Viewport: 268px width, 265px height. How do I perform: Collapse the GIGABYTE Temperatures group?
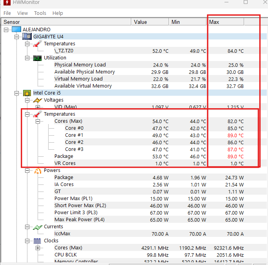click(x=27, y=44)
